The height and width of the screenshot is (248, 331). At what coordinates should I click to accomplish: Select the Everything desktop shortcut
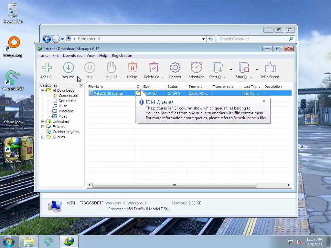[x=13, y=47]
